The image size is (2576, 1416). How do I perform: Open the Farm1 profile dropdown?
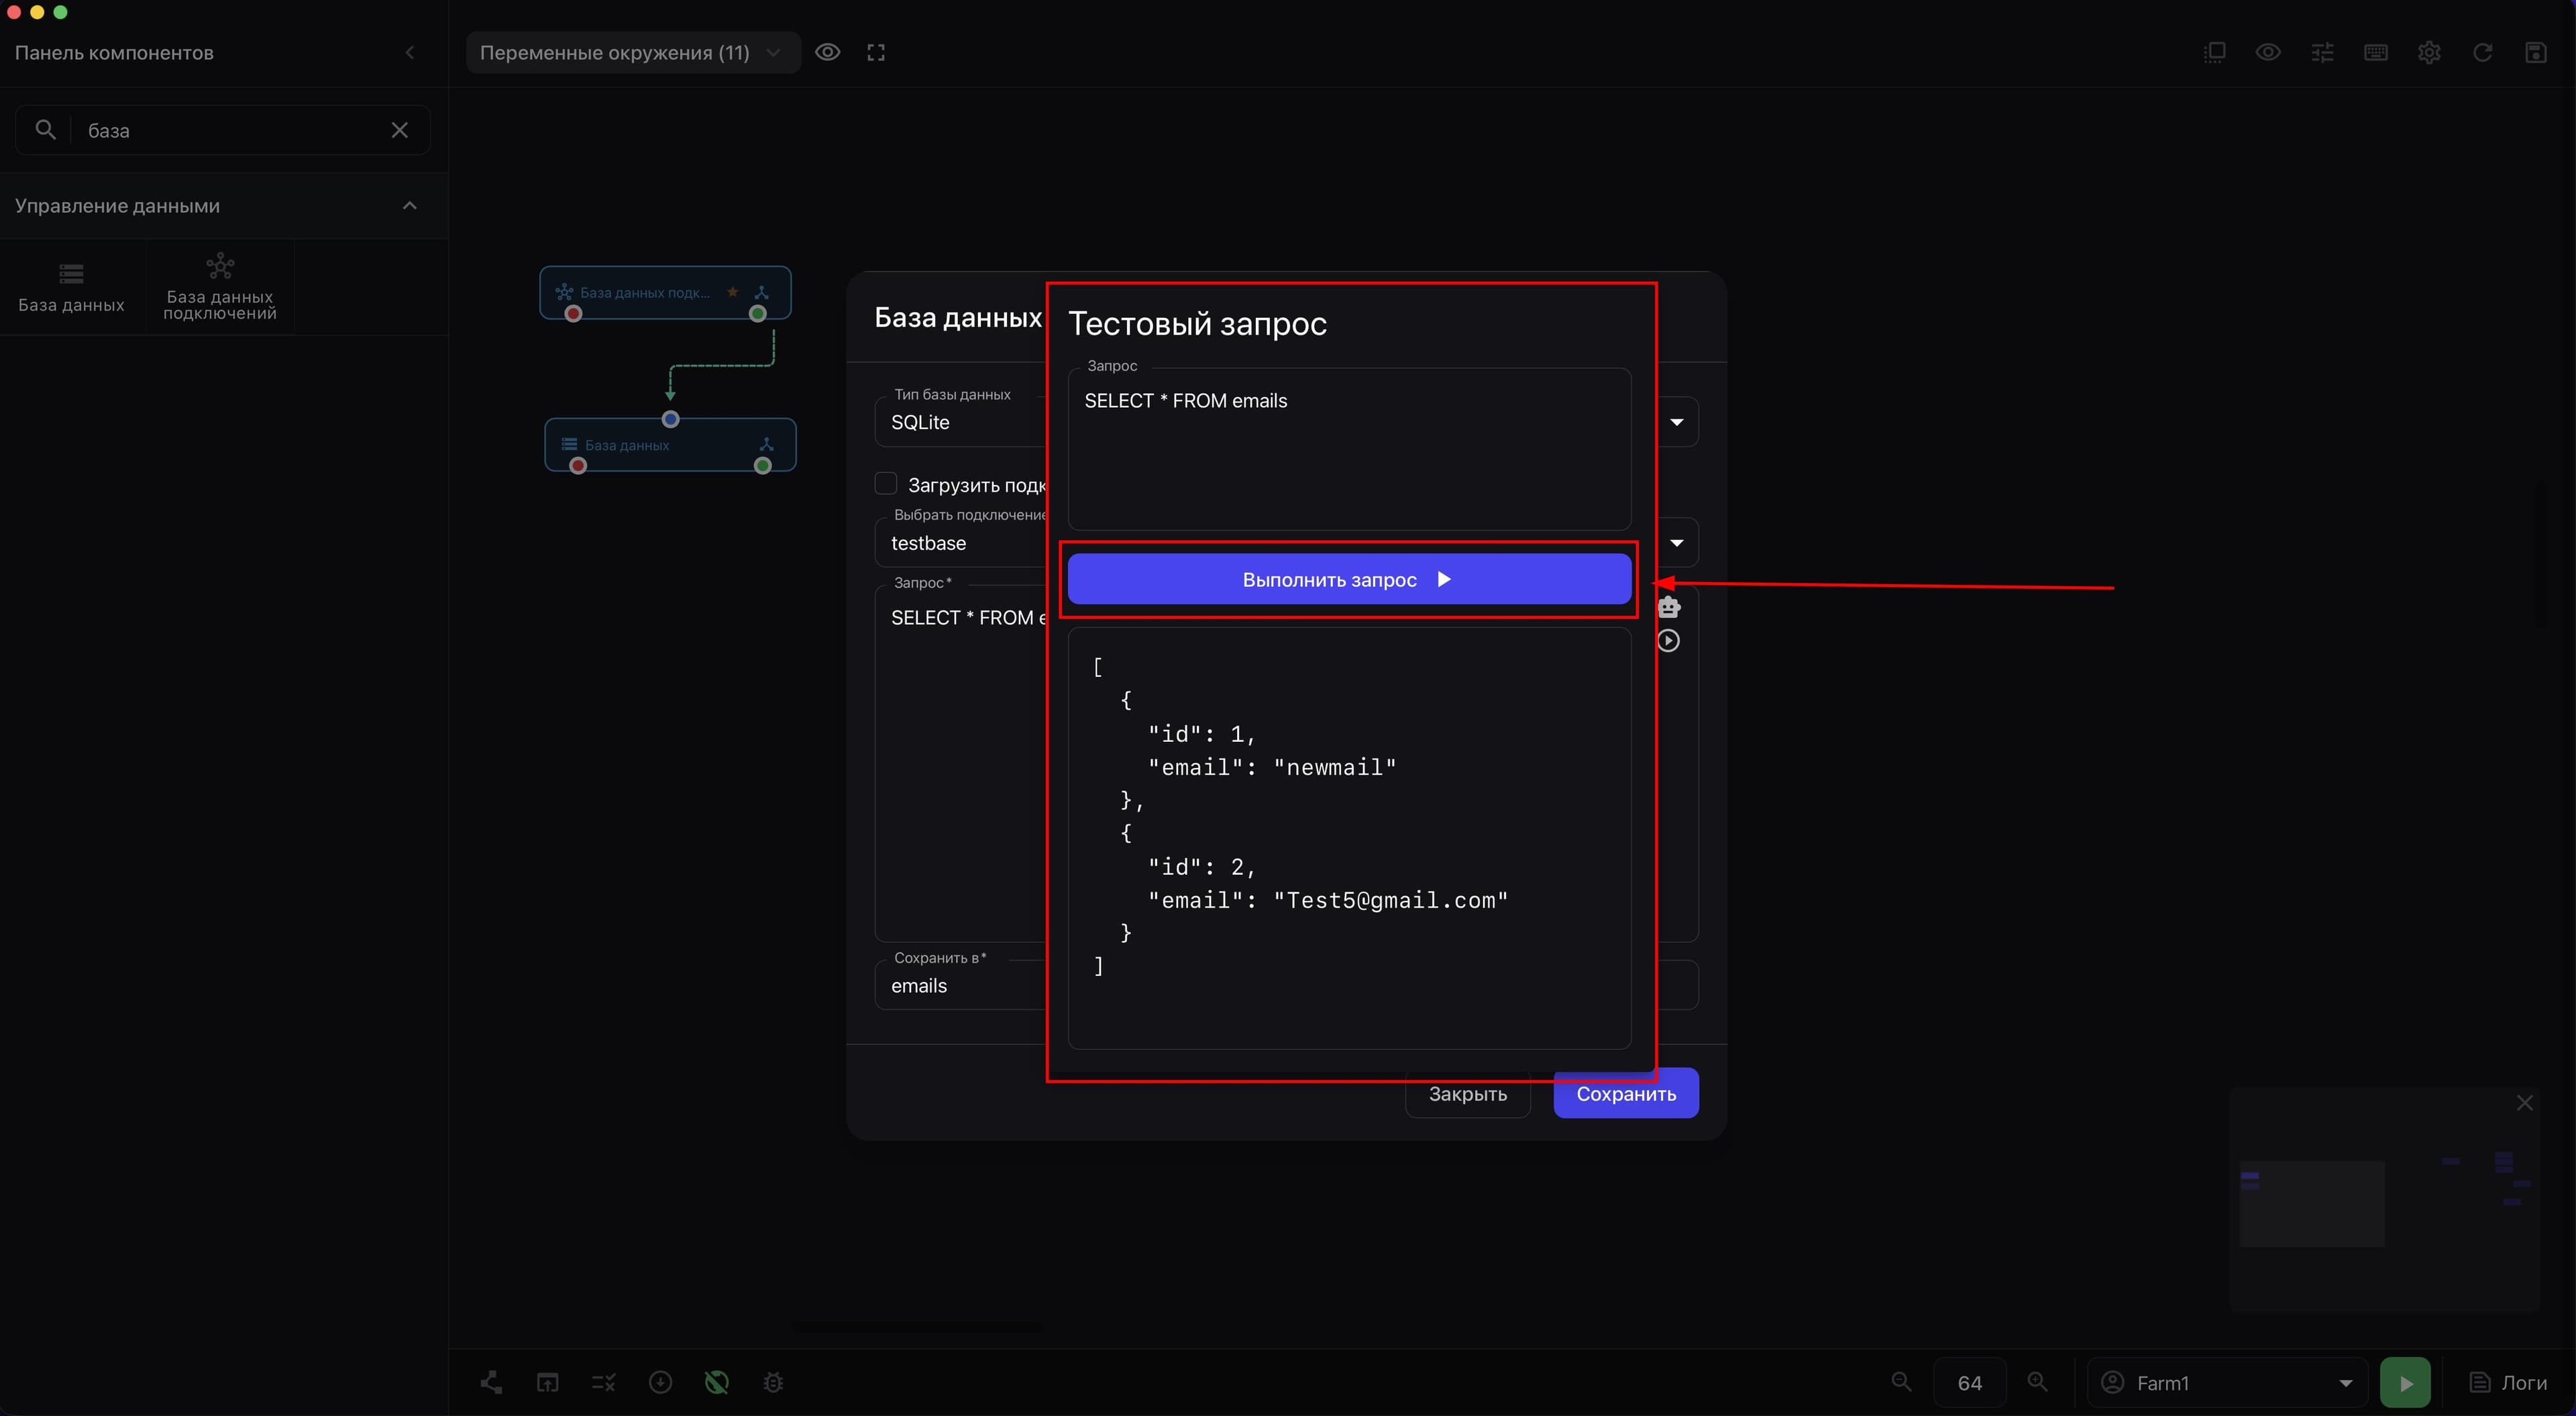(x=2228, y=1383)
